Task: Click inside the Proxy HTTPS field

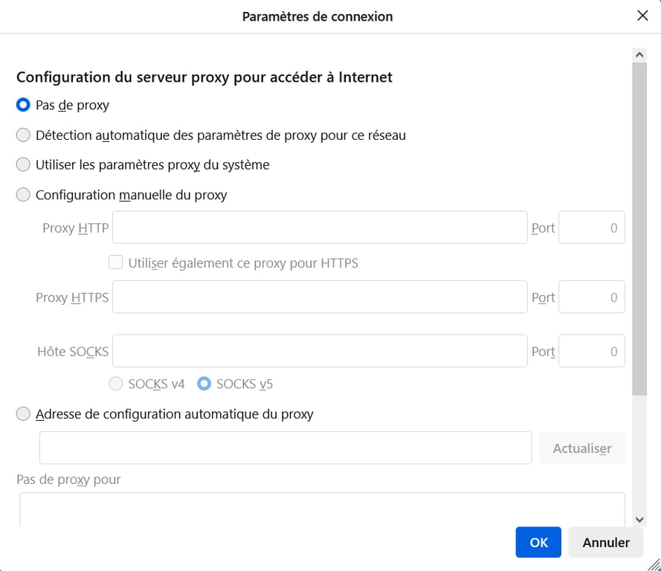Action: tap(320, 297)
